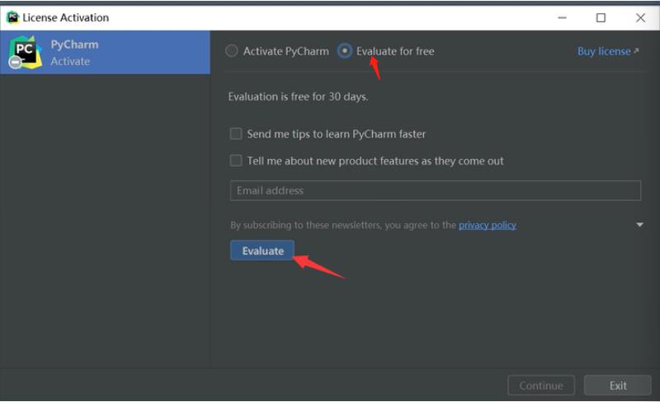This screenshot has width=660, height=402.
Task: Close the License Activation window
Action: 640,17
